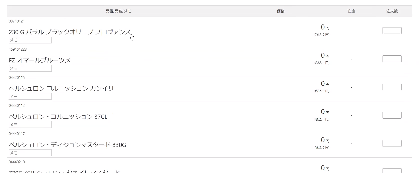Image resolution: width=419 pixels, height=173 pixels.
Task: Click memo field under FZ オマールブルーツメ
Action: pos(30,68)
